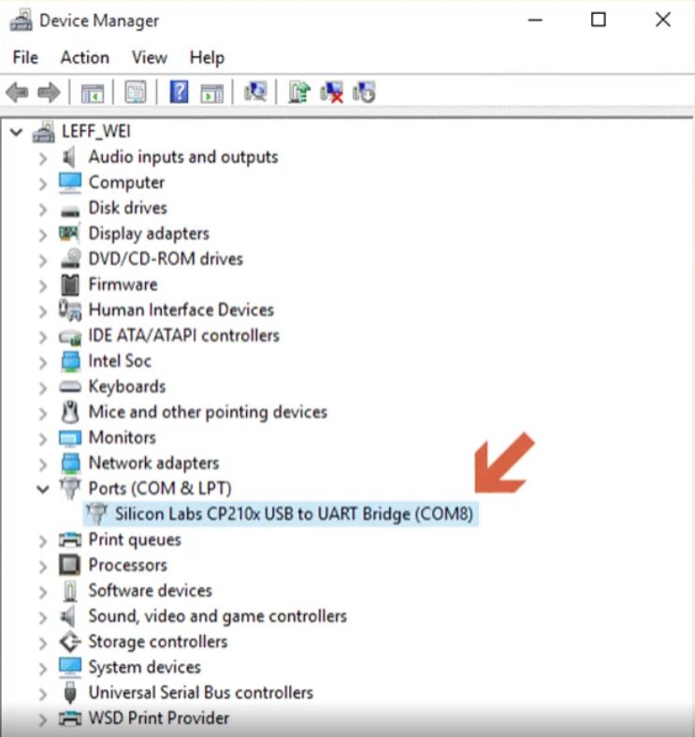Select the Intel Soc category
The width and height of the screenshot is (695, 737).
tap(106, 361)
